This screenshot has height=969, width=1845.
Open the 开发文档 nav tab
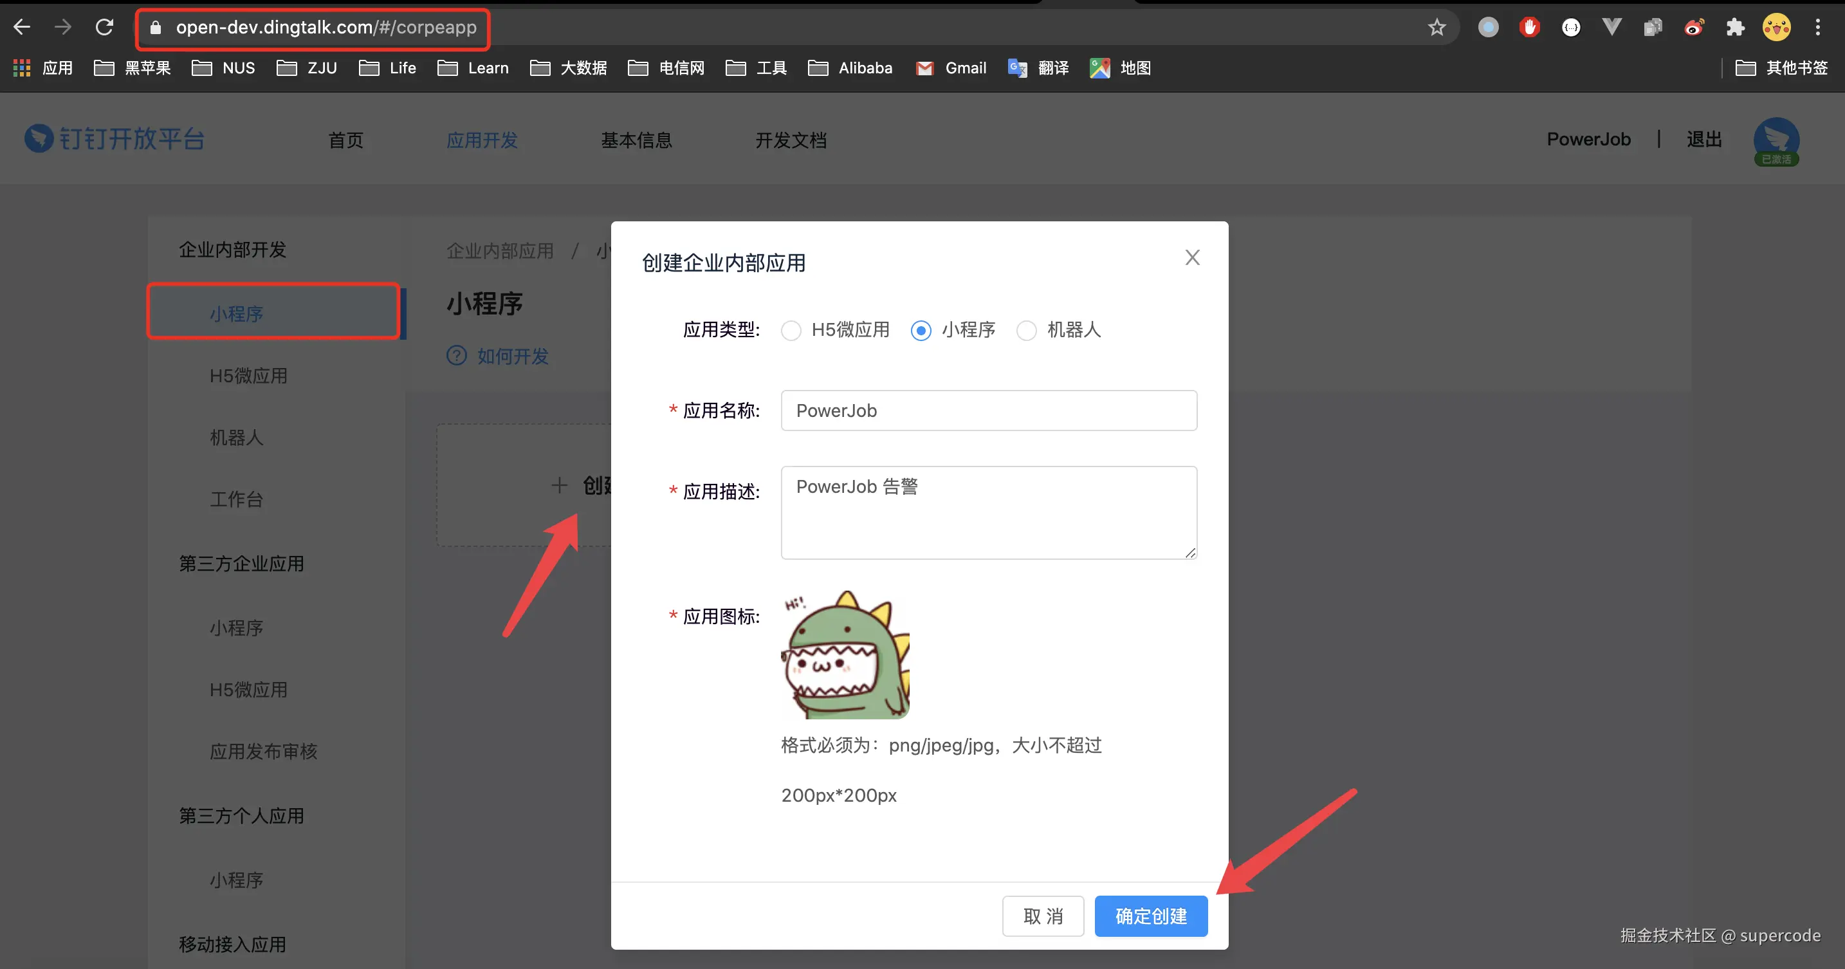click(791, 140)
